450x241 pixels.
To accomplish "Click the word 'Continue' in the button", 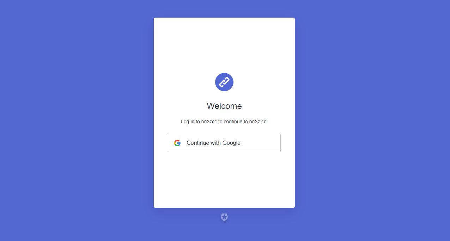I will pyautogui.click(x=198, y=143).
